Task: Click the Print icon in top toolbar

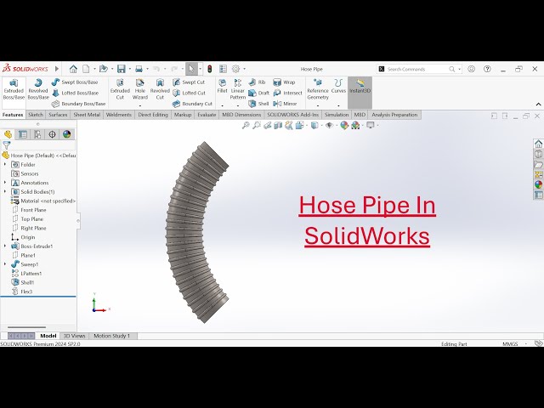Action: coord(139,69)
